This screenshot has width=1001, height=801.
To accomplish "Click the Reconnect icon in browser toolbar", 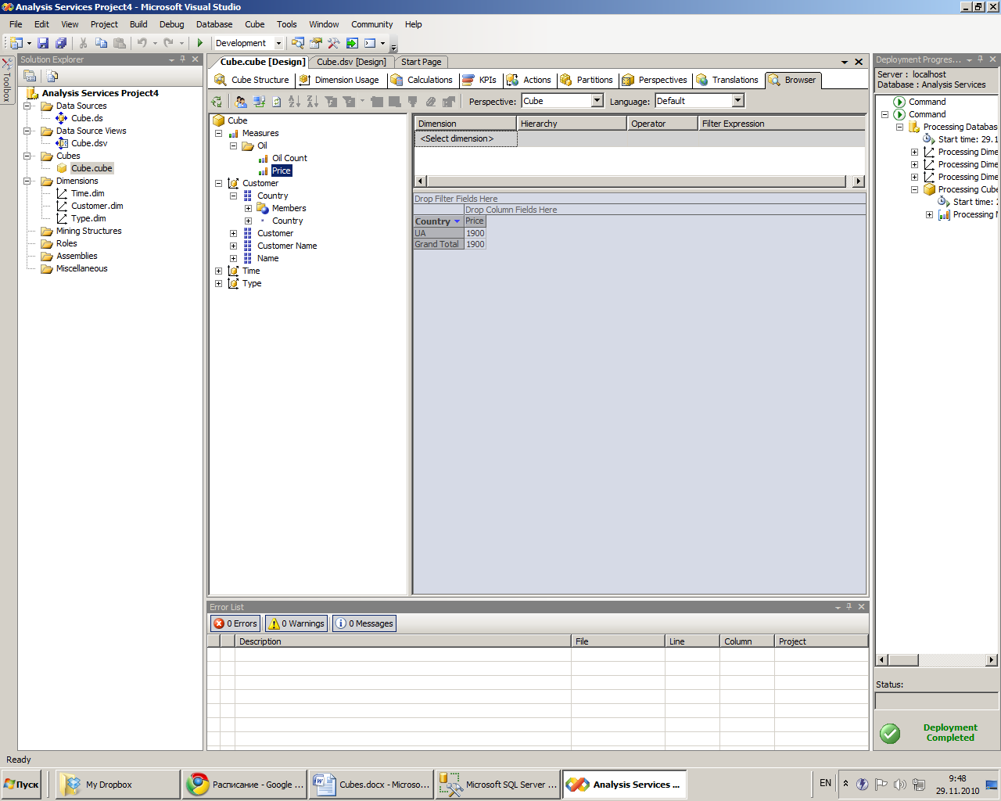I will coord(259,101).
